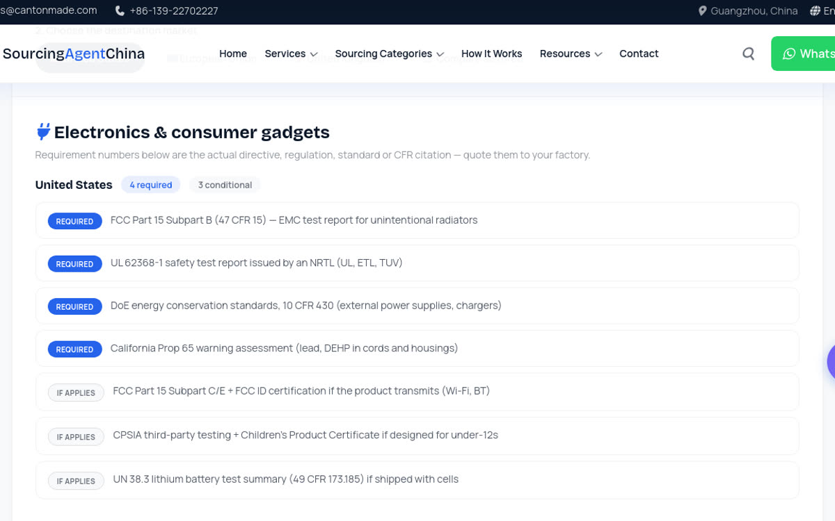This screenshot has width=835, height=521.
Task: Click the cantonmade.com email address
Action: [x=49, y=10]
